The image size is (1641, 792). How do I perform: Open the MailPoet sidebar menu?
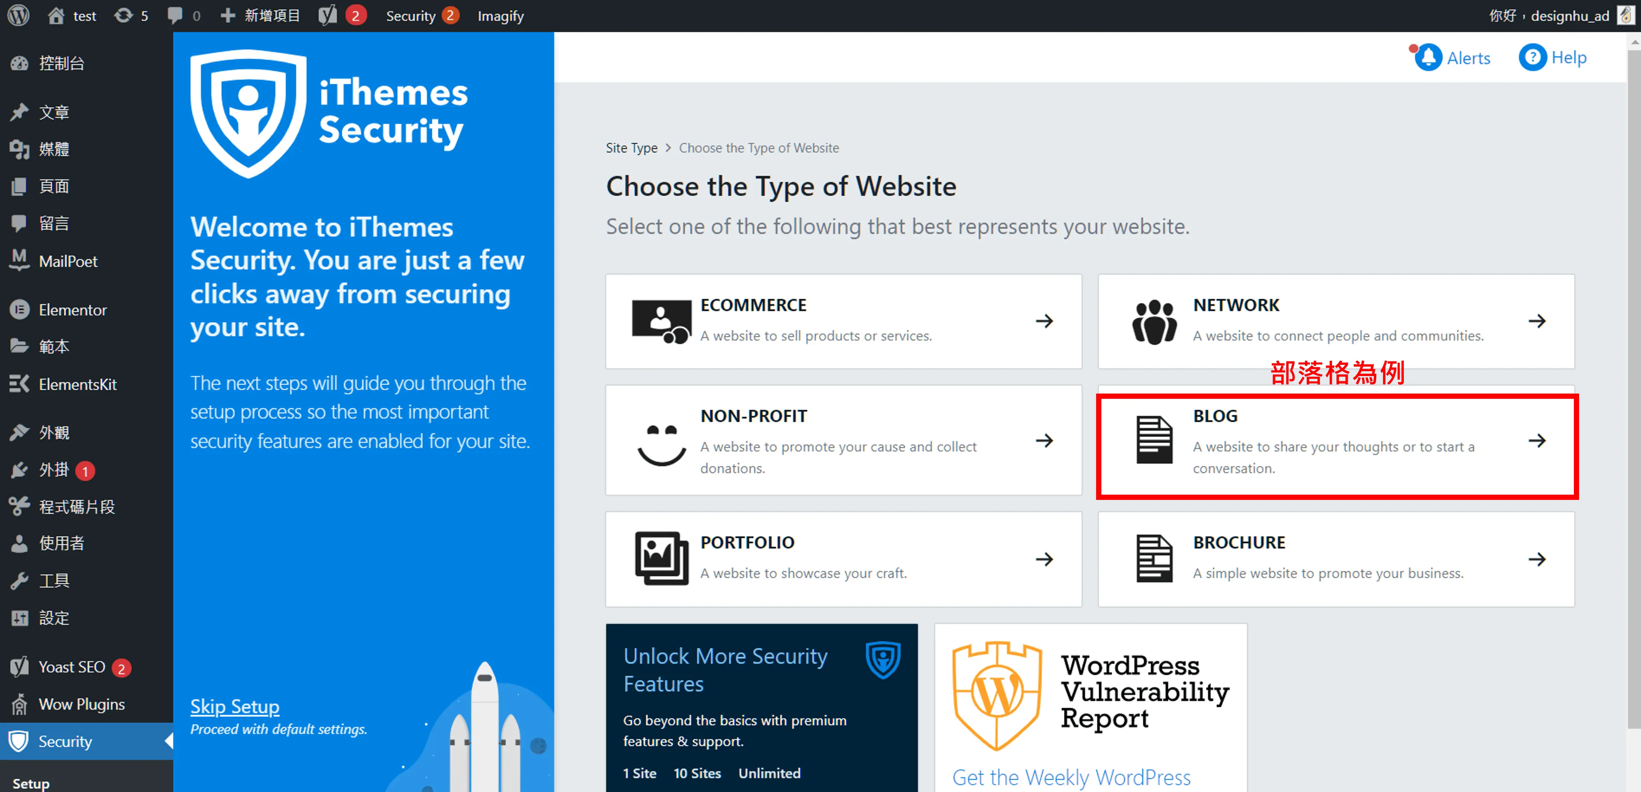point(87,261)
